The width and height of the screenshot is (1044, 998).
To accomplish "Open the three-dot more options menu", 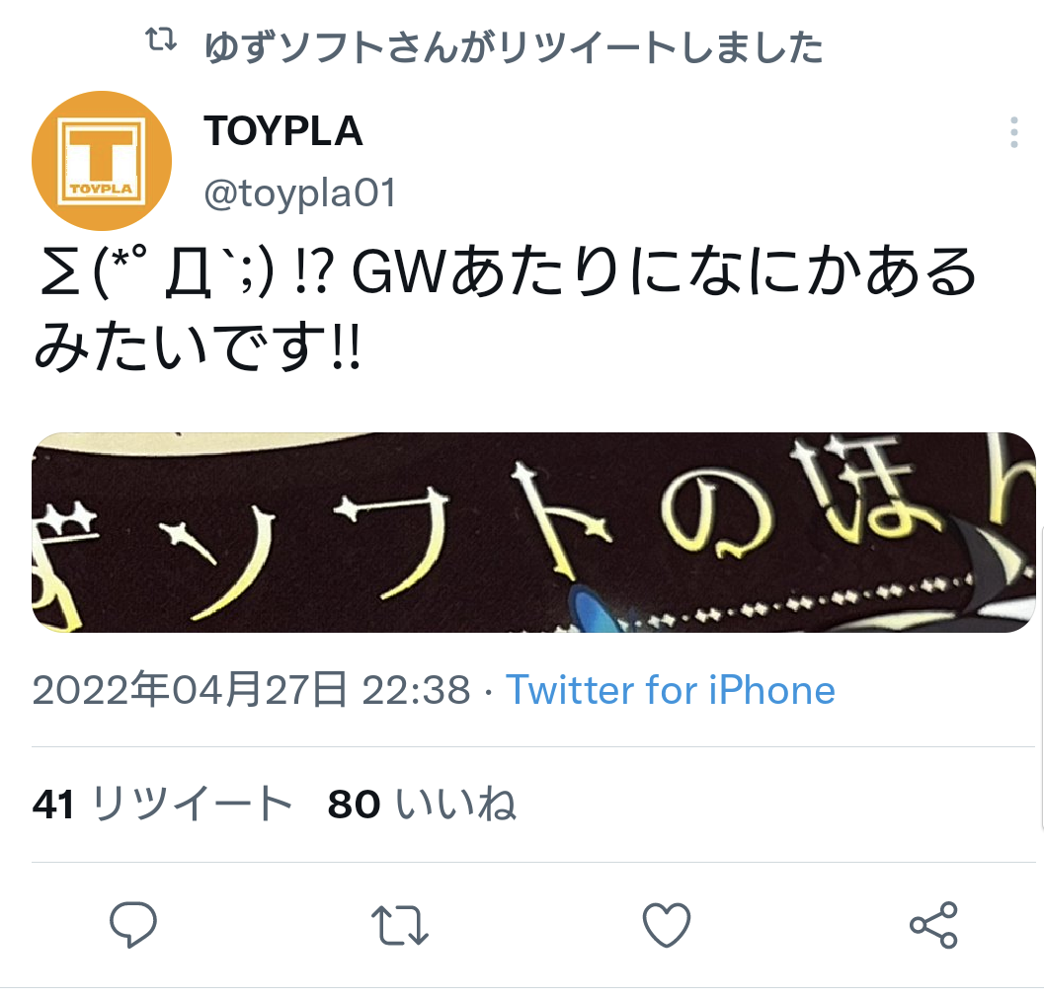I will click(x=1013, y=132).
